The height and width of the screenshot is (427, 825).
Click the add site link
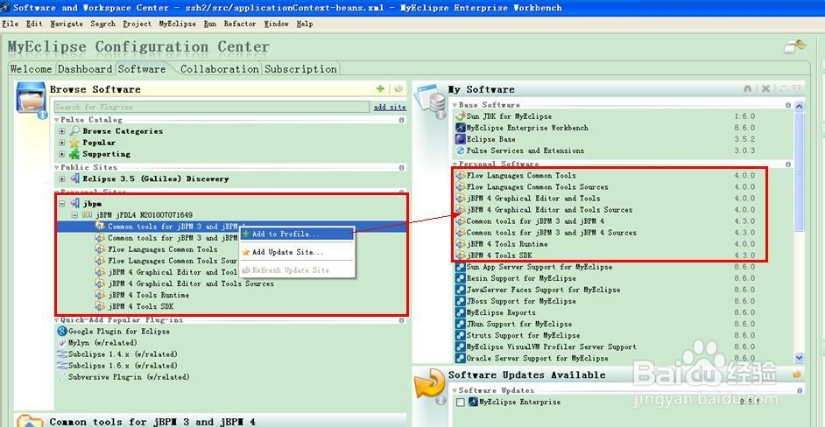[x=390, y=107]
